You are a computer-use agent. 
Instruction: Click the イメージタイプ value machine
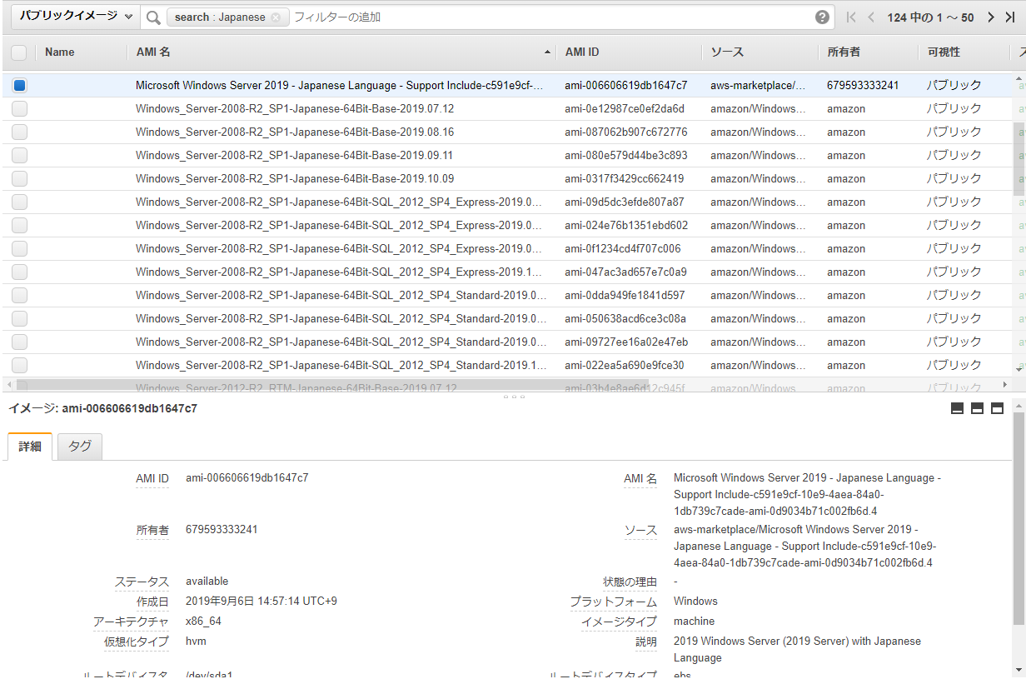click(x=694, y=622)
